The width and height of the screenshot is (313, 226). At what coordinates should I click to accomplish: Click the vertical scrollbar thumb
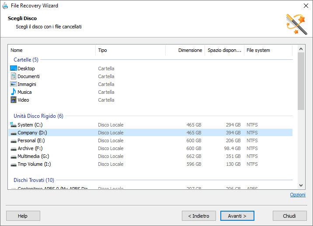[x=301, y=81]
